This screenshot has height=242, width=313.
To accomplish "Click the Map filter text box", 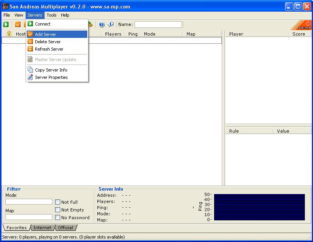I will pos(29,217).
